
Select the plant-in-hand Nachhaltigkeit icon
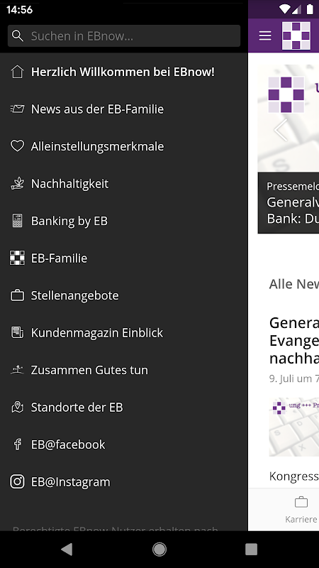pos(17,184)
